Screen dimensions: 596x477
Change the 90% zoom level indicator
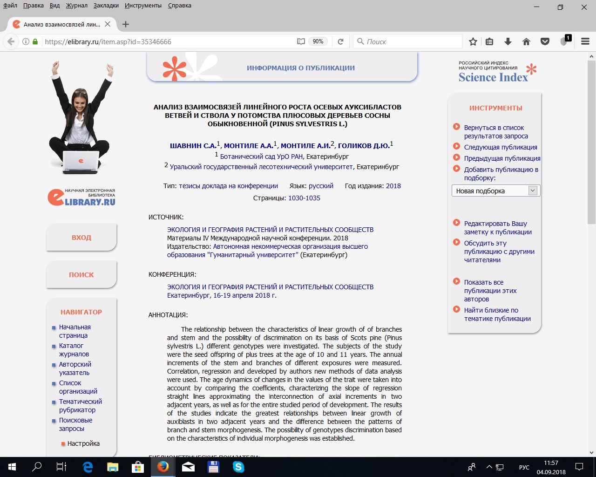[x=318, y=41]
